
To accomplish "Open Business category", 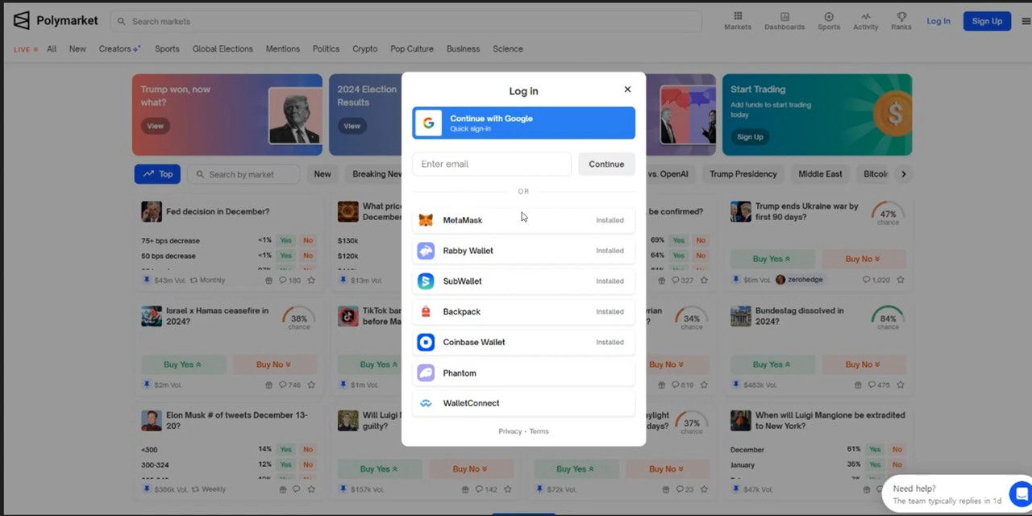I will click(463, 49).
